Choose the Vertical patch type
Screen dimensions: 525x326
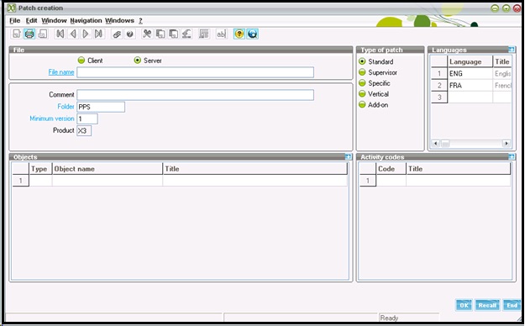(362, 94)
